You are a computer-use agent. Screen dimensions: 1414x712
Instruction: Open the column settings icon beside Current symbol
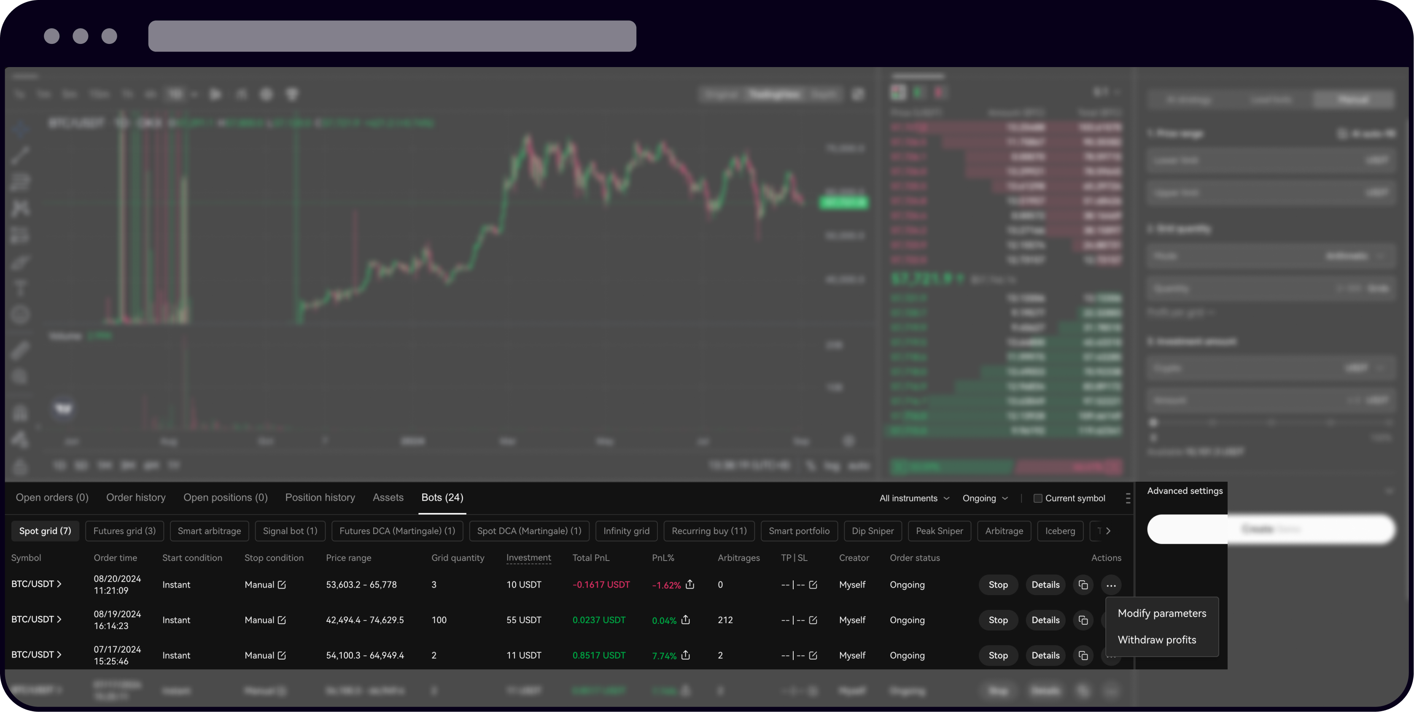pyautogui.click(x=1128, y=498)
